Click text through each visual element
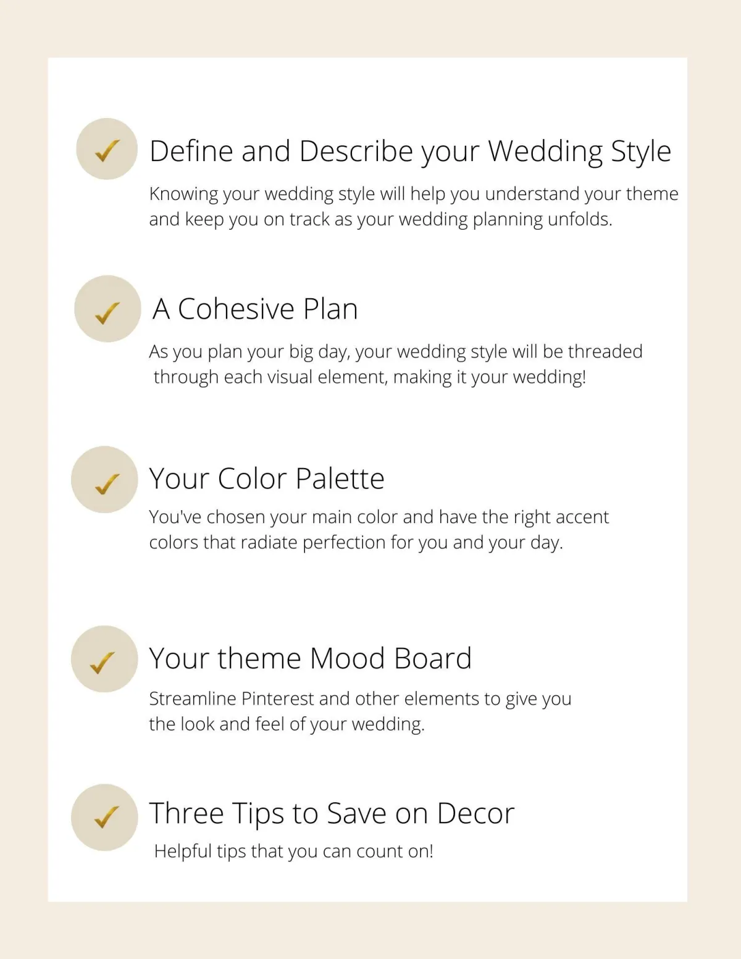This screenshot has height=959, width=741. pos(370,377)
